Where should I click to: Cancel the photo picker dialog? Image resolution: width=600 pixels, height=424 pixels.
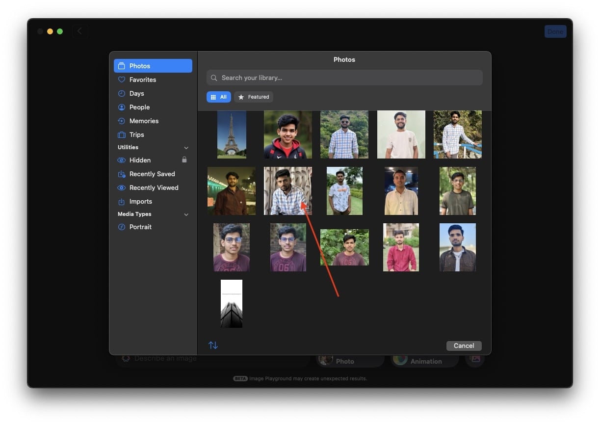point(464,345)
